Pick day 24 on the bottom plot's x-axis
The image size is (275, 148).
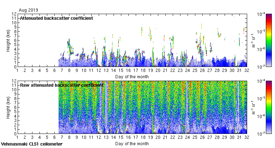pos(187,137)
